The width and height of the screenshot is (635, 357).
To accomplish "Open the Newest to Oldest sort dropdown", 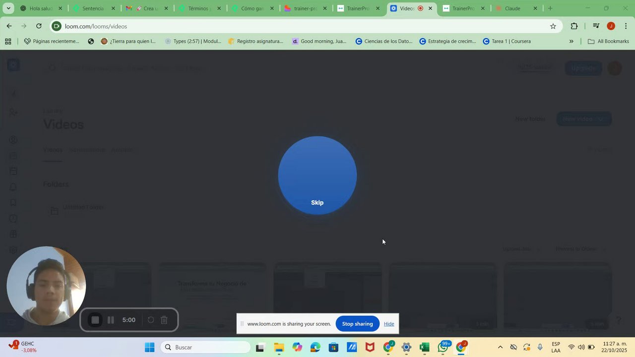I will click(x=580, y=249).
